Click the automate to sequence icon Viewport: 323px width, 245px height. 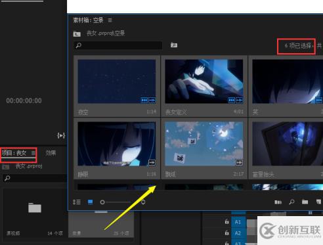[278, 202]
